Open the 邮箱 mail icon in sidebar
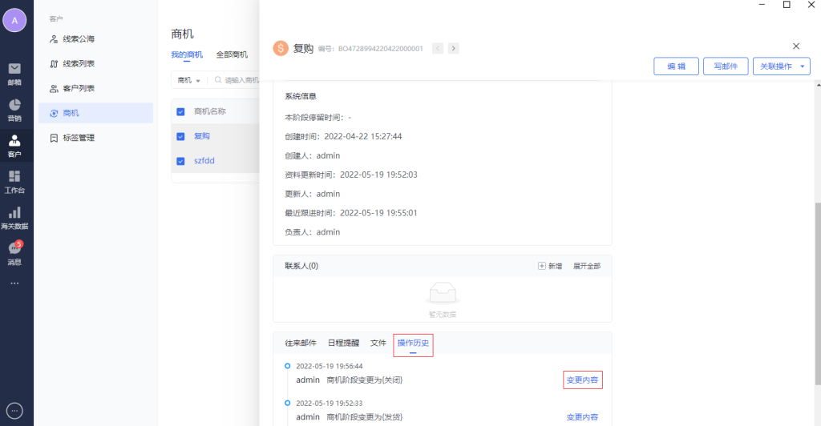821x426 pixels. (14, 69)
